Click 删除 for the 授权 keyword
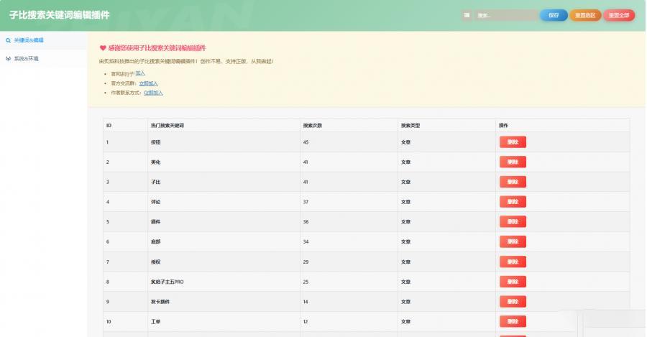The image size is (647, 337). click(x=513, y=262)
